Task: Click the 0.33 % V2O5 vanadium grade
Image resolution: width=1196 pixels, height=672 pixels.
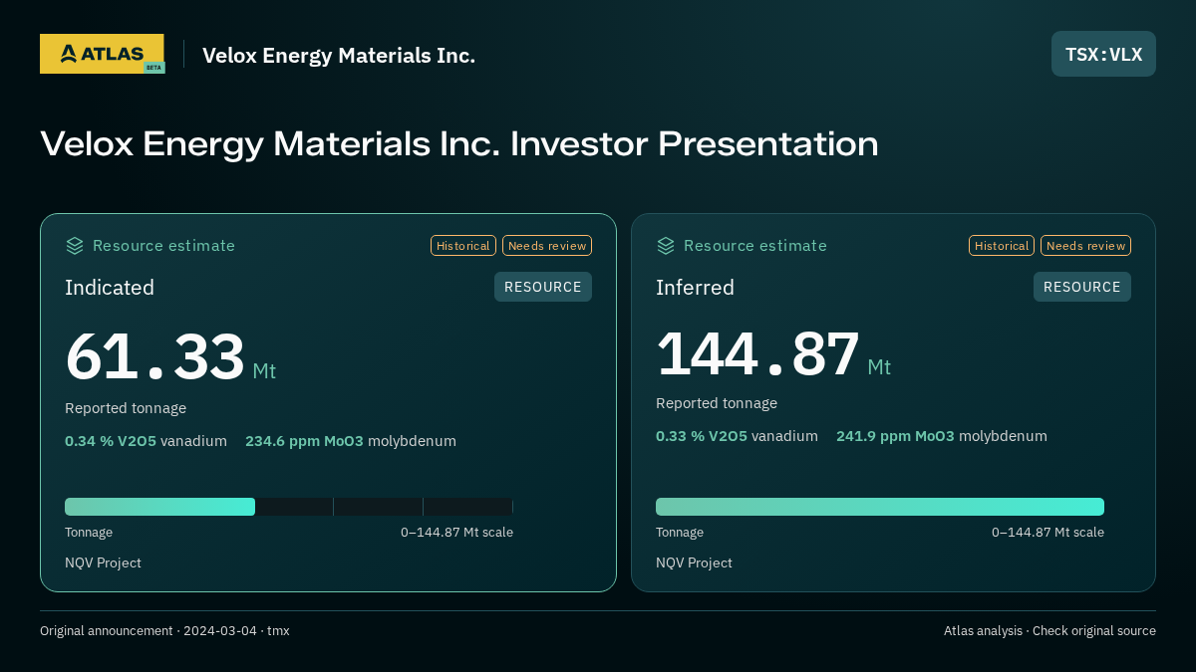Action: click(x=737, y=436)
